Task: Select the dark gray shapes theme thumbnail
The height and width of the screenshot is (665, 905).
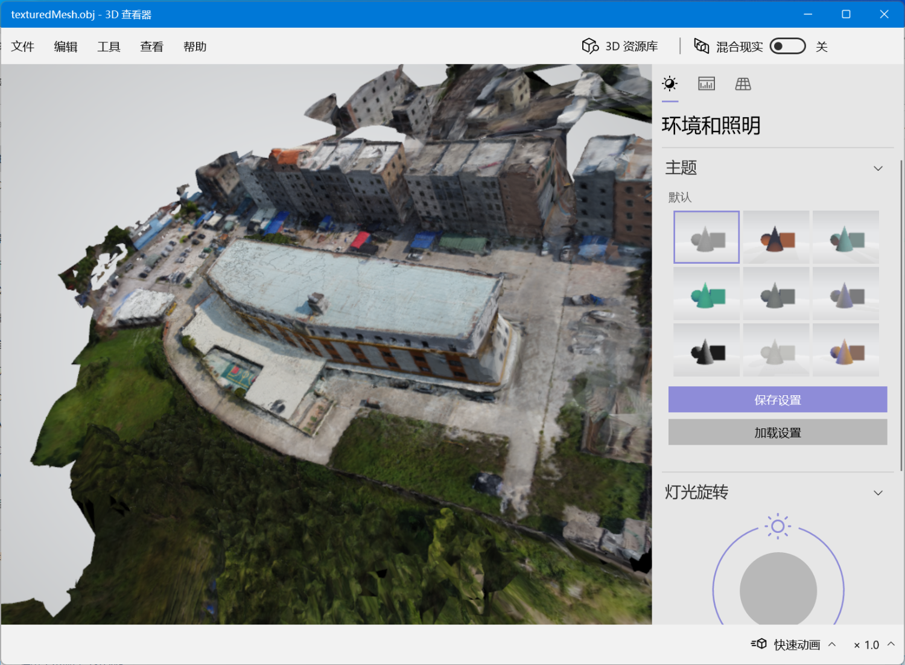Action: pos(776,294)
